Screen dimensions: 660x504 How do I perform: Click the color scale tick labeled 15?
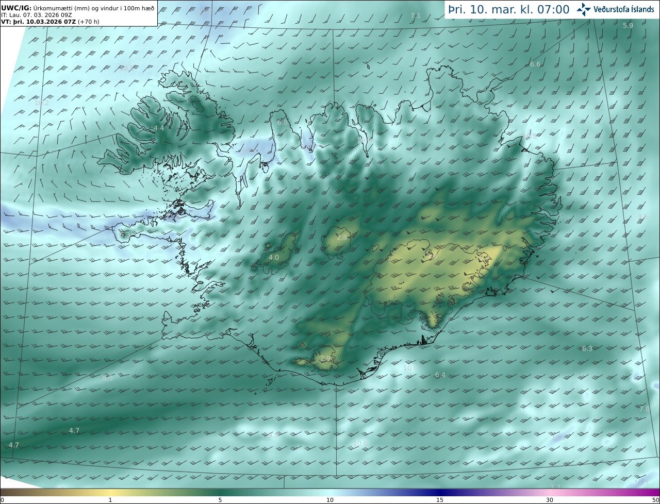tap(440, 500)
